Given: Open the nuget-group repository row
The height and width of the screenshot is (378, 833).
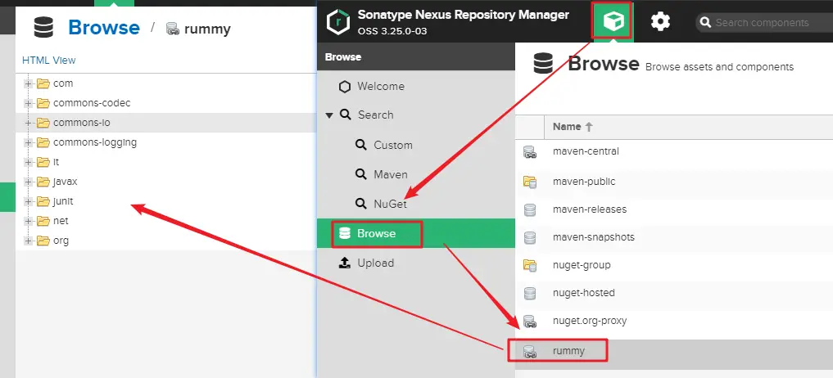Looking at the screenshot, I should pyautogui.click(x=674, y=265).
